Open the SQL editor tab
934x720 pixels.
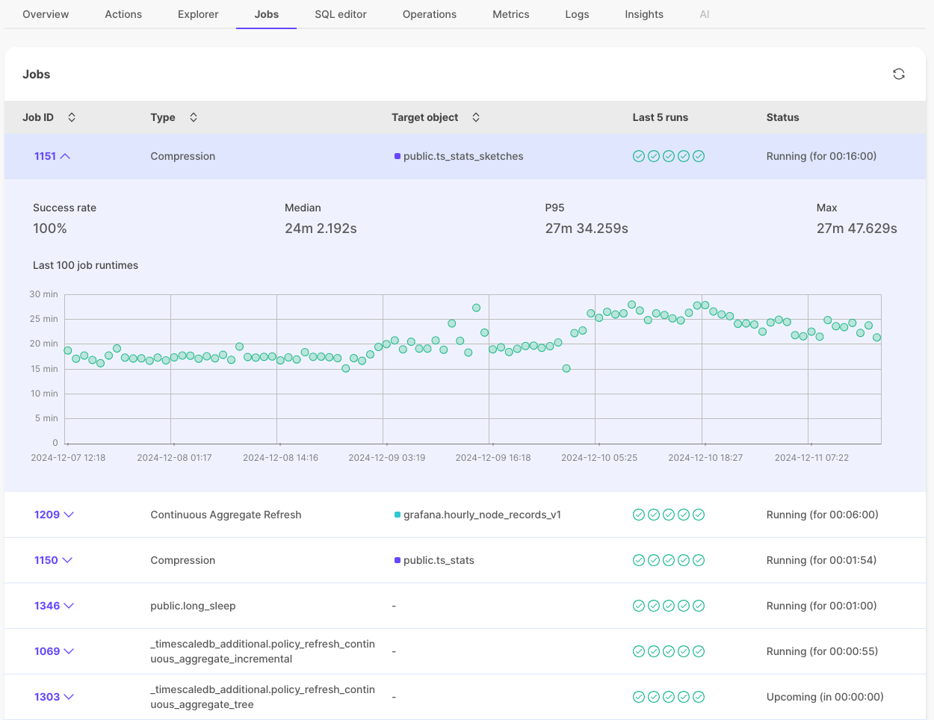(x=341, y=14)
